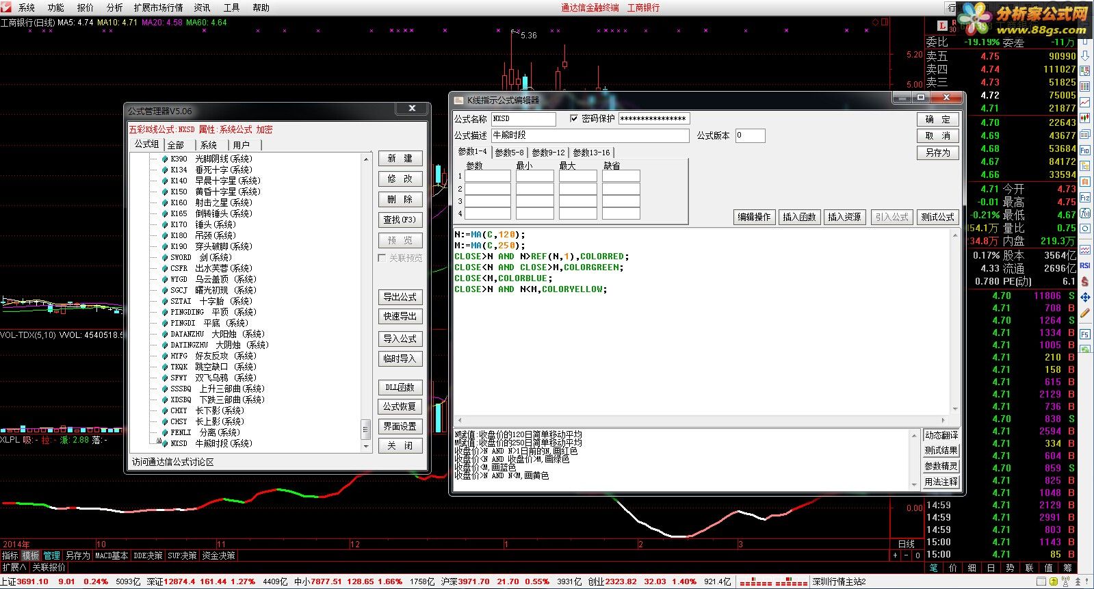Viewport: 1094px width, 589px height.
Task: Click the 导入公式 button
Action: pos(400,339)
